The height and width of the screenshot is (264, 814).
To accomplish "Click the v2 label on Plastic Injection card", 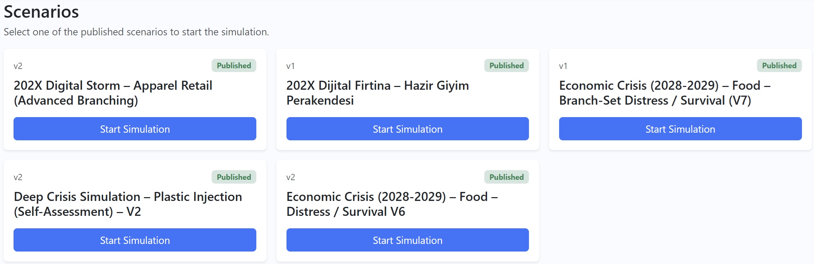I will pos(18,177).
